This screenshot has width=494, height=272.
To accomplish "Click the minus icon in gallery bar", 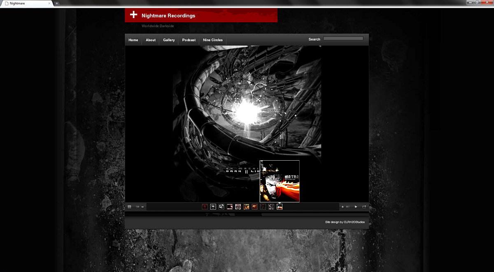I will tap(142, 207).
